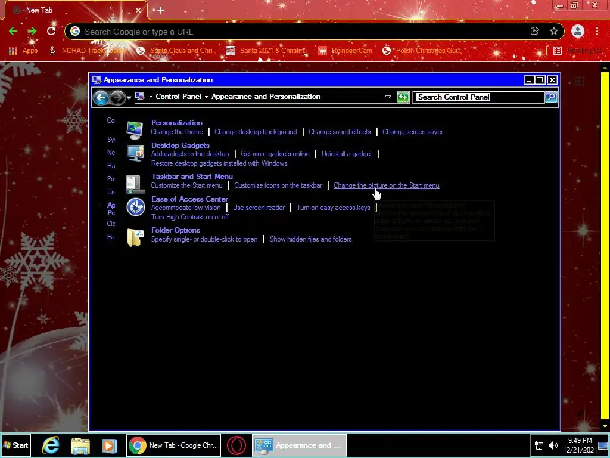Open NORAD Tracks Santa bookmark

[87, 51]
